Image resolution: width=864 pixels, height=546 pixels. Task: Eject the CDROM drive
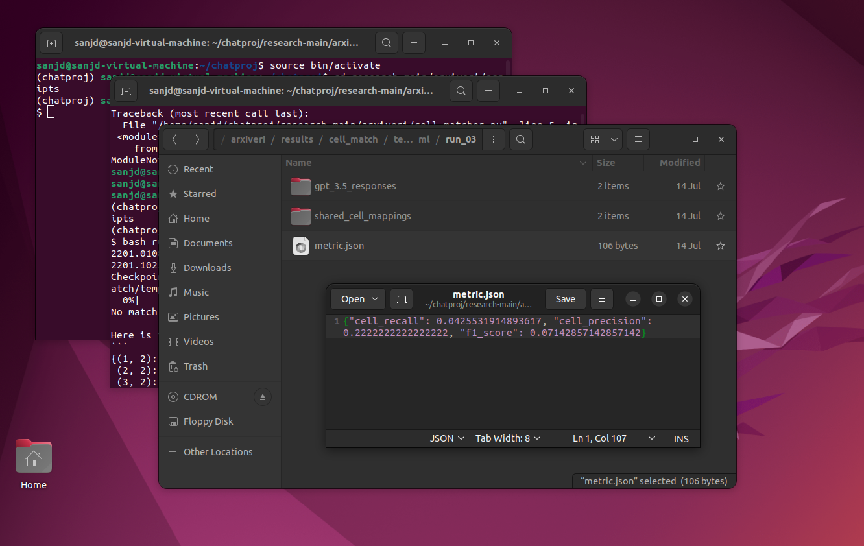point(263,397)
